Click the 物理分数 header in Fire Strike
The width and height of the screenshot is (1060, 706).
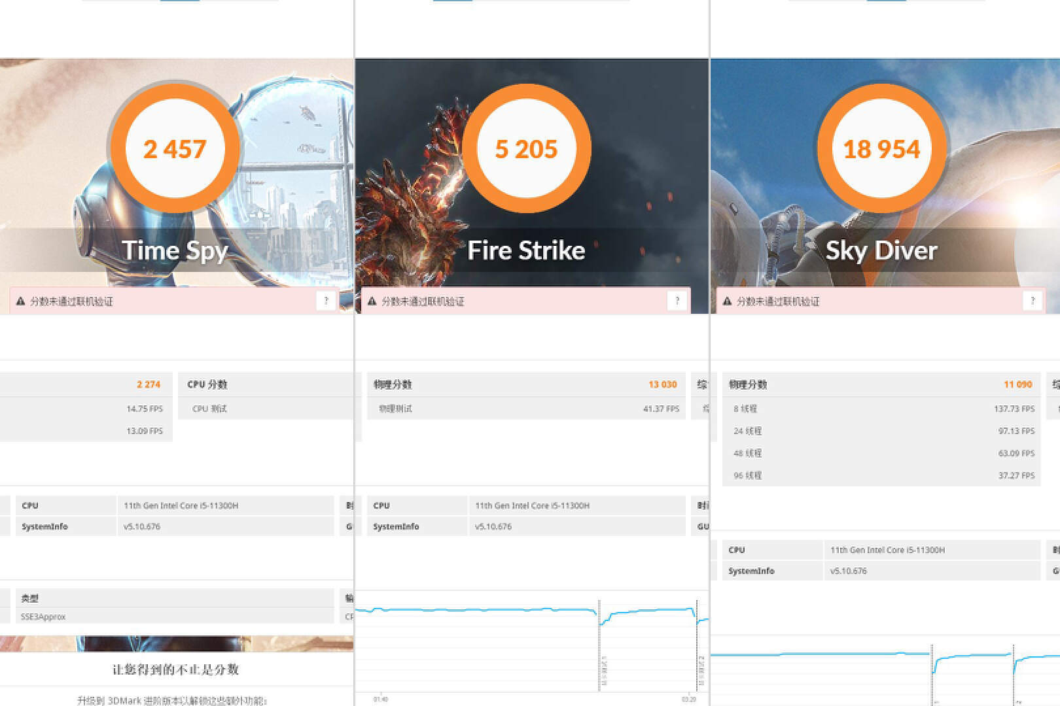393,384
